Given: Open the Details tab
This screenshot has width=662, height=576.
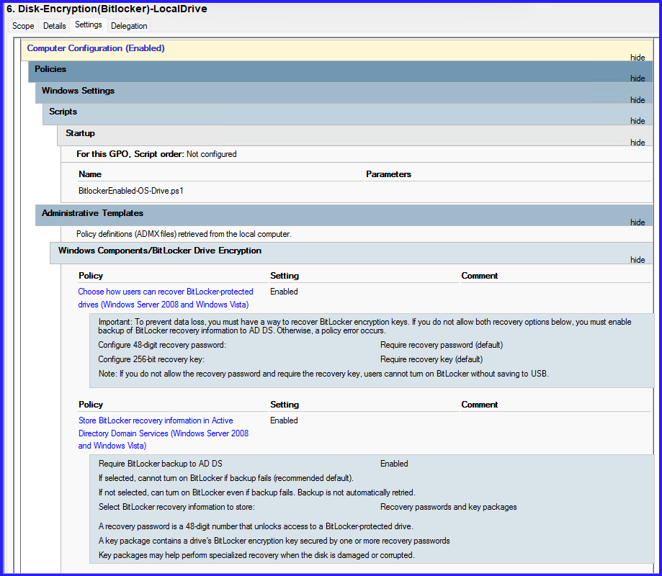Looking at the screenshot, I should point(55,26).
